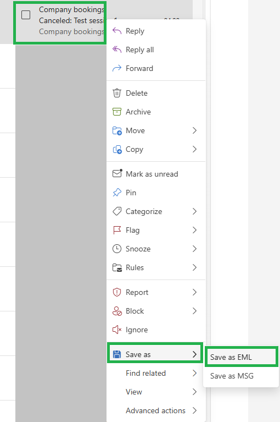280x422 pixels.
Task: Click the Ignore muted speaker icon
Action: tap(117, 330)
